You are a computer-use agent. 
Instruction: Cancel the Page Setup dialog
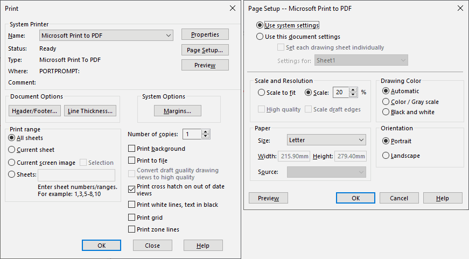coord(399,198)
